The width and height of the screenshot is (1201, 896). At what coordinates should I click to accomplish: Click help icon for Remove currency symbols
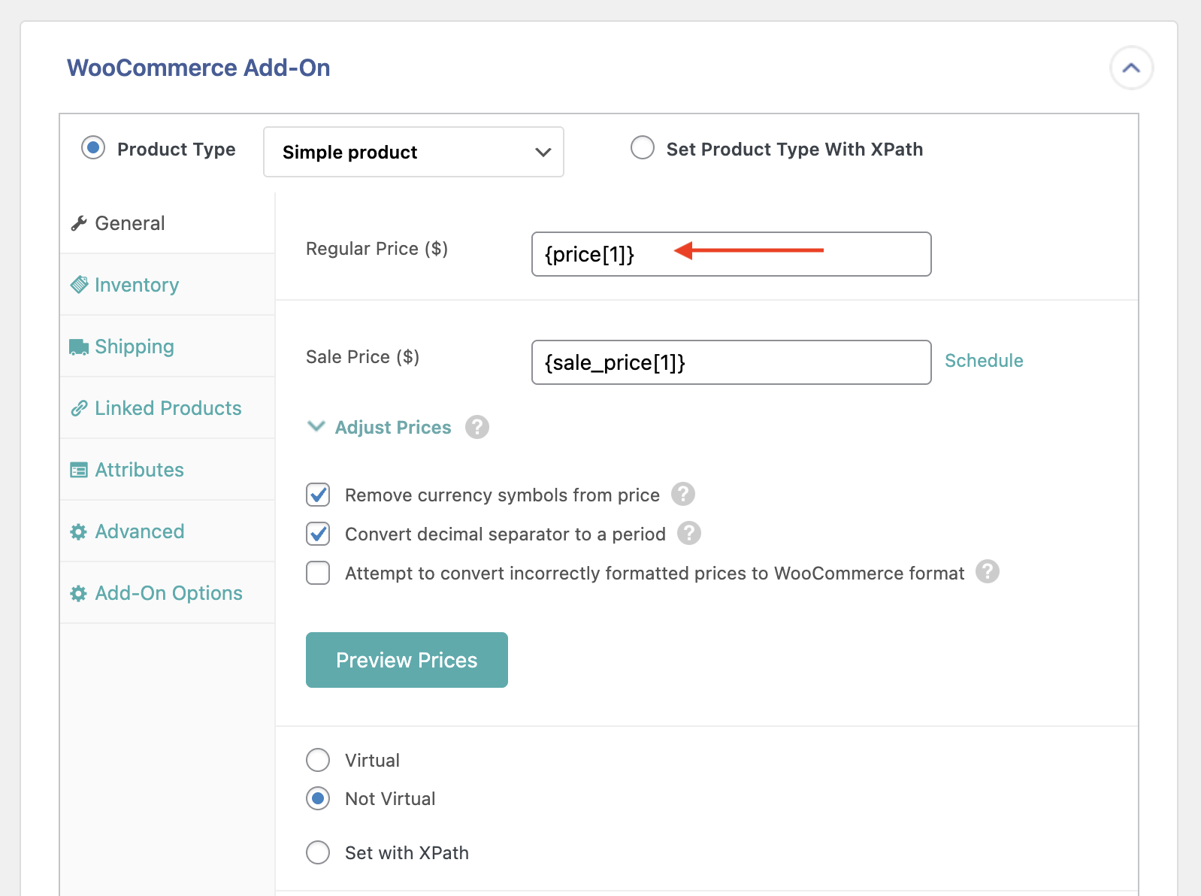682,495
